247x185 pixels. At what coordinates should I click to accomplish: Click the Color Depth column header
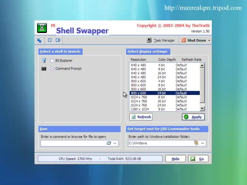(167, 60)
